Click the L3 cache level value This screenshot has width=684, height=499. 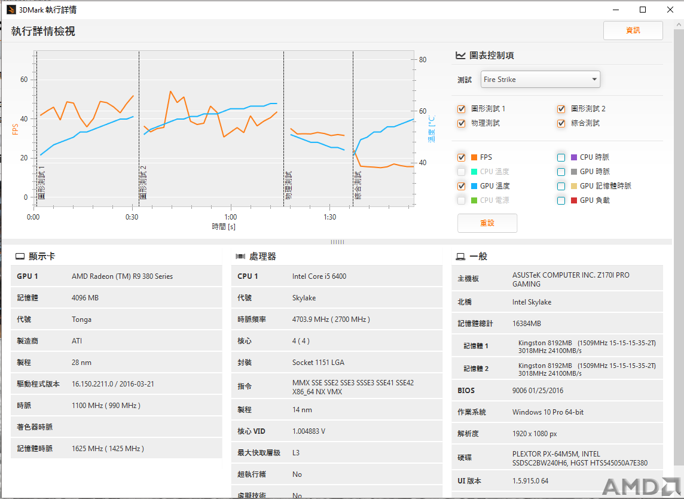296,453
